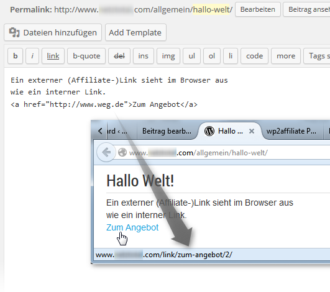Close the Hallo tab with the x icon
This screenshot has height=292, width=330.
tap(252, 131)
